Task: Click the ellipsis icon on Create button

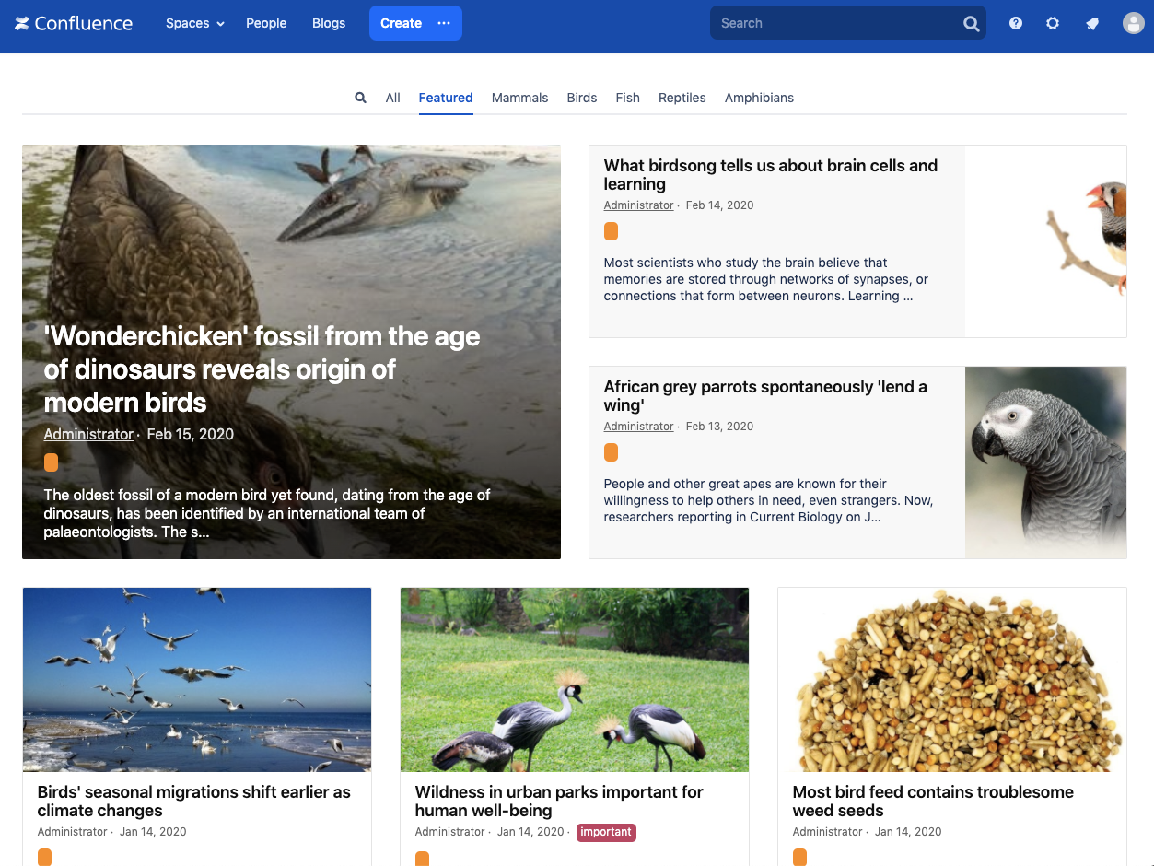Action: point(444,23)
